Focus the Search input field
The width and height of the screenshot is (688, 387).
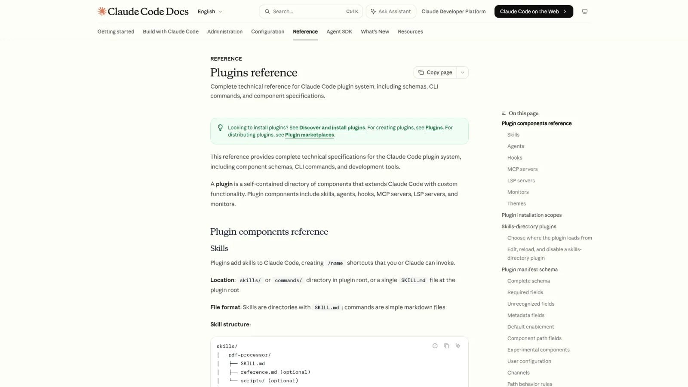click(311, 12)
